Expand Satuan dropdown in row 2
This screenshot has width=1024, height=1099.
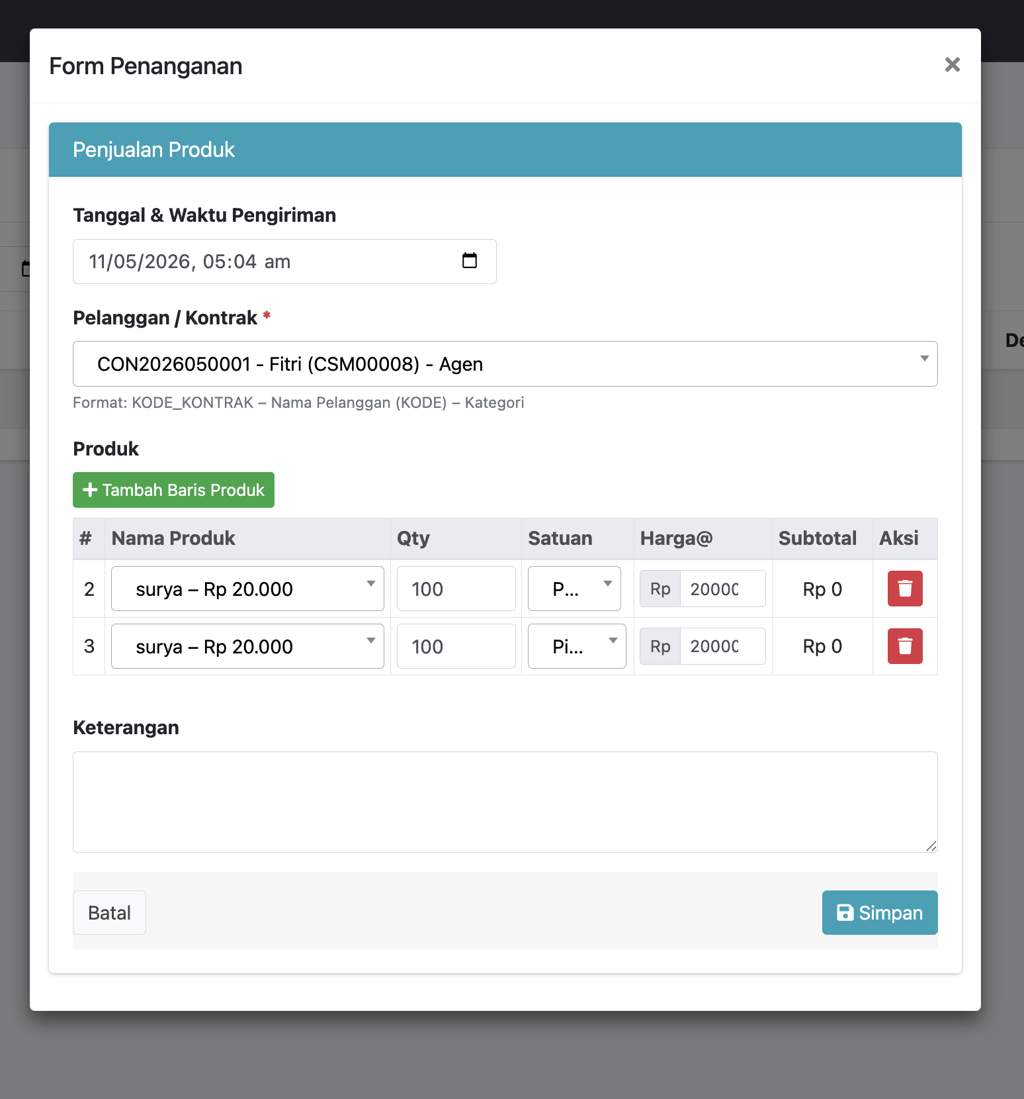pos(574,589)
